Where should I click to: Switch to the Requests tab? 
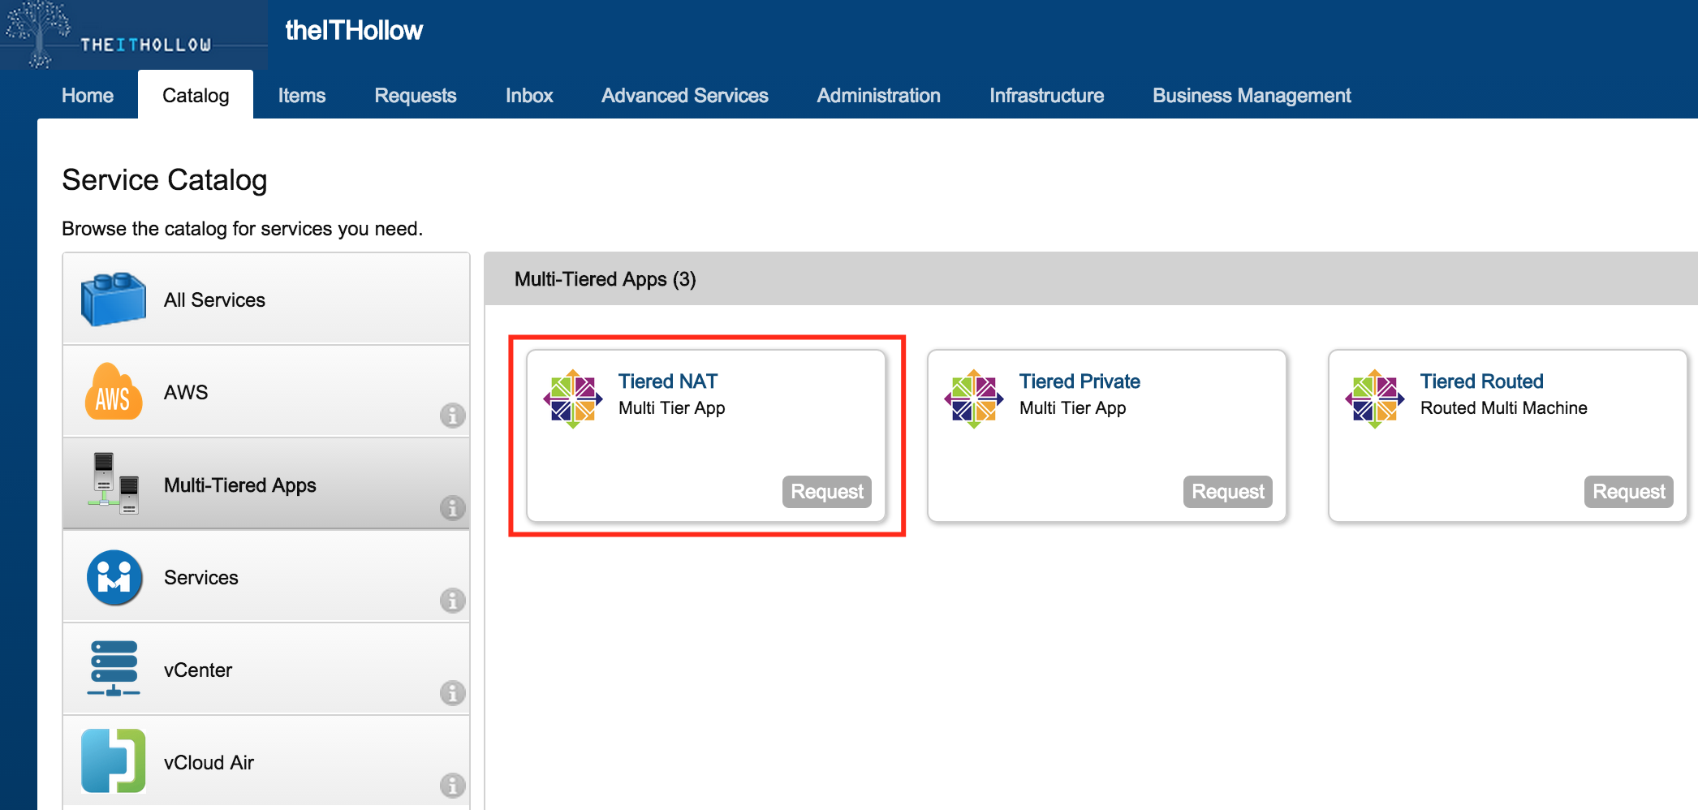click(415, 96)
